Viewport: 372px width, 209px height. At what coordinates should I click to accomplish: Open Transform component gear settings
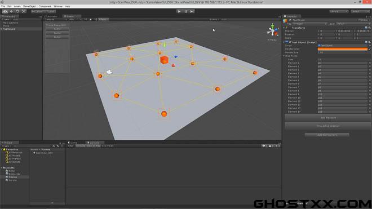tap(369, 28)
